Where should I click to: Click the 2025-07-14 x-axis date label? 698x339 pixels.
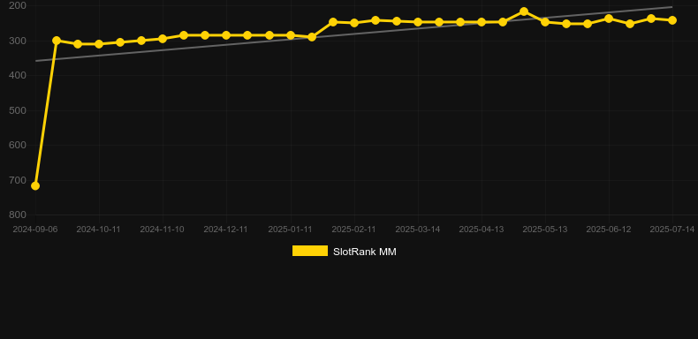(672, 230)
